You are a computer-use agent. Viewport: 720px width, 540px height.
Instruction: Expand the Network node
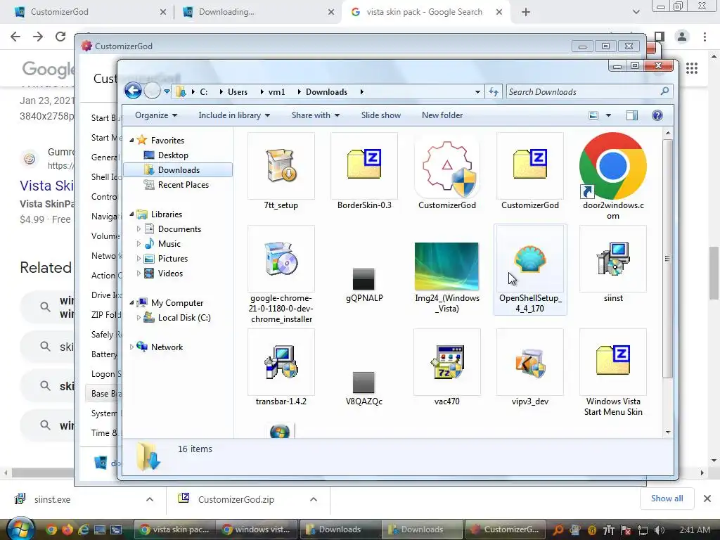pos(131,347)
